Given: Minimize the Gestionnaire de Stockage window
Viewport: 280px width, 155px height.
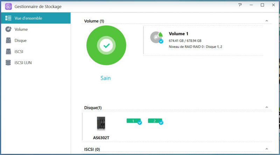Looking at the screenshot, I should pyautogui.click(x=251, y=5).
